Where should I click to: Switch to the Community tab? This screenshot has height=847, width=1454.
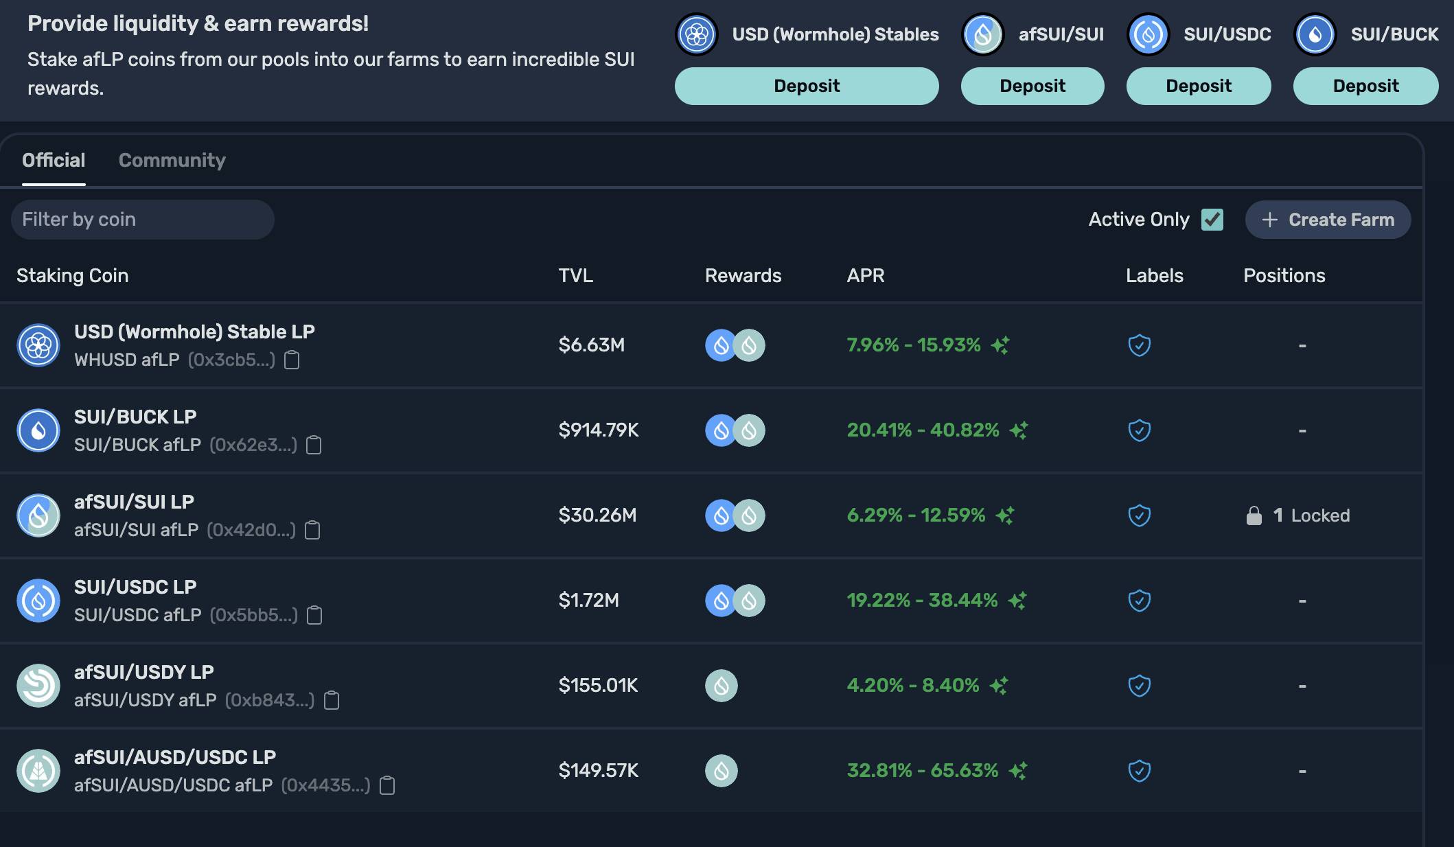172,159
